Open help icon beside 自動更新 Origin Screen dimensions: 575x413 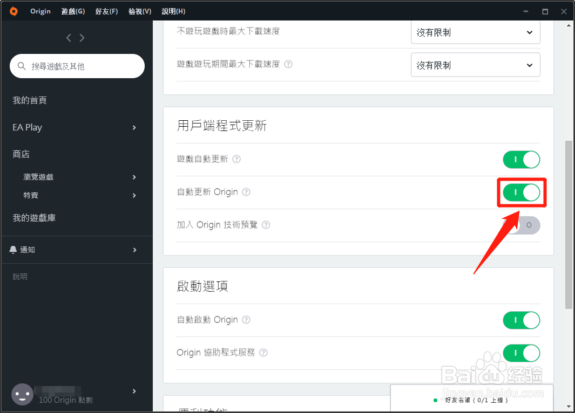click(246, 192)
